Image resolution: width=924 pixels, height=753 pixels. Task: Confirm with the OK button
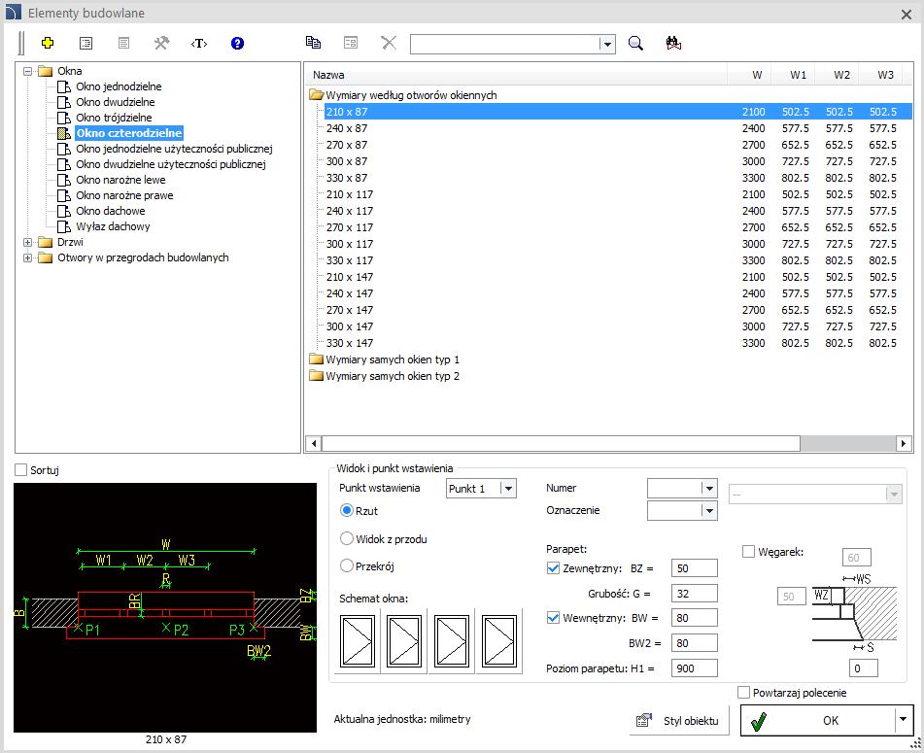[x=818, y=720]
